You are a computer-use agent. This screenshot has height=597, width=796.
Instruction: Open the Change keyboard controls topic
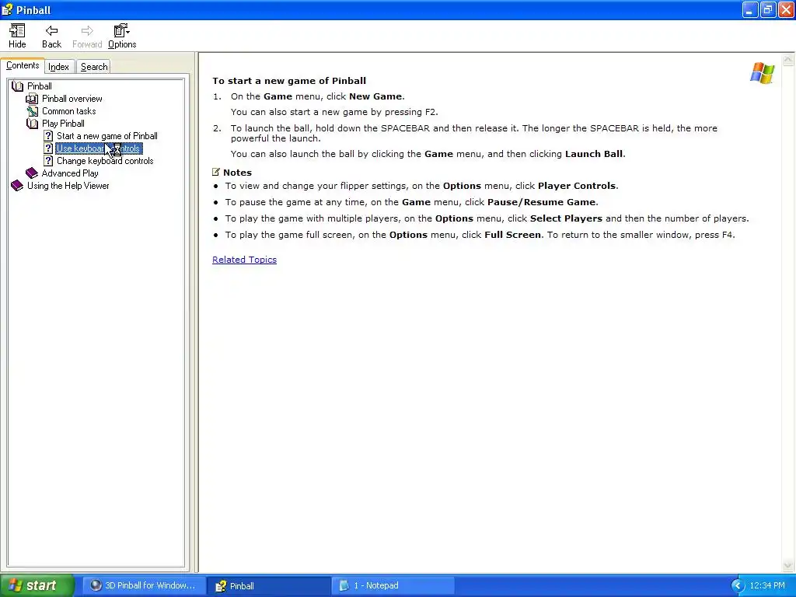105,161
